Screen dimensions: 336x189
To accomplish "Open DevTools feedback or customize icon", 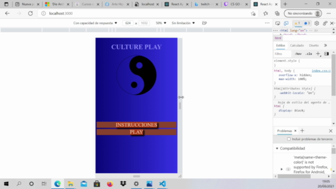I will (325, 23).
